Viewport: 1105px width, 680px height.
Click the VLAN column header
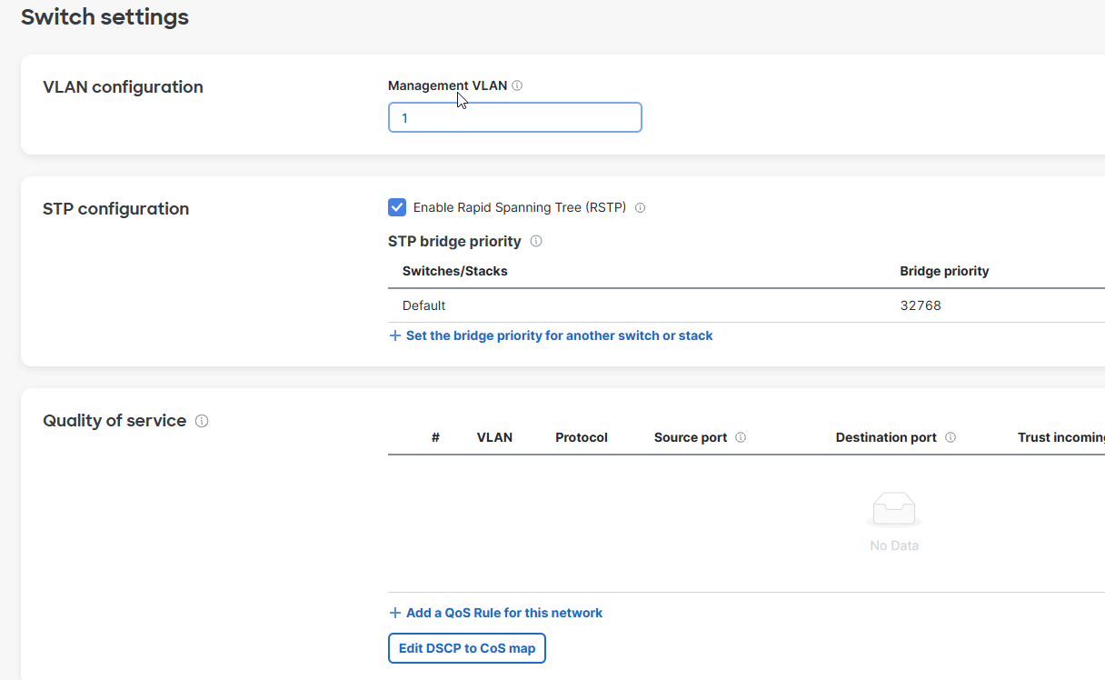494,437
